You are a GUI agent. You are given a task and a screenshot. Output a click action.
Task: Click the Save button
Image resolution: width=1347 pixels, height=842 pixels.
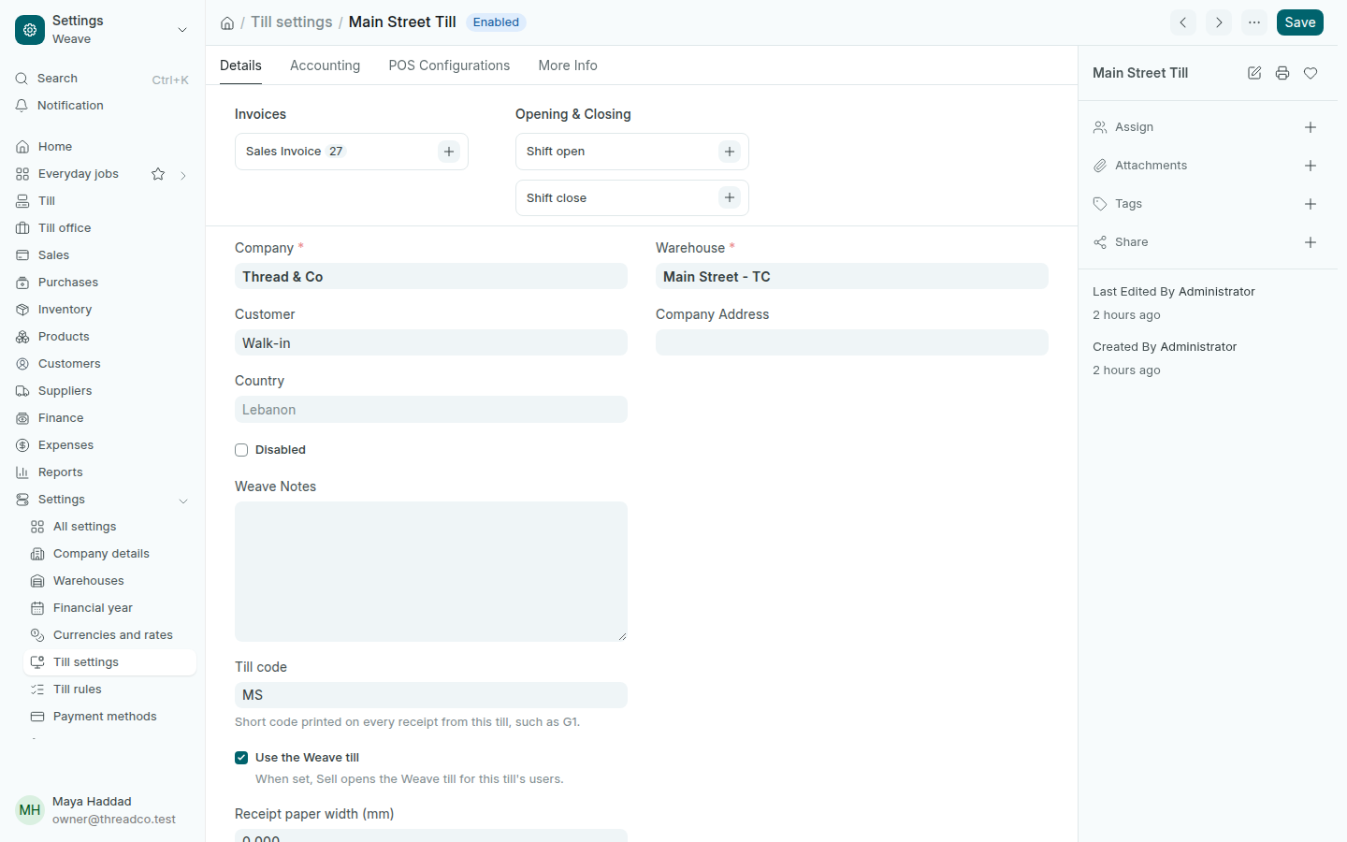(1300, 22)
